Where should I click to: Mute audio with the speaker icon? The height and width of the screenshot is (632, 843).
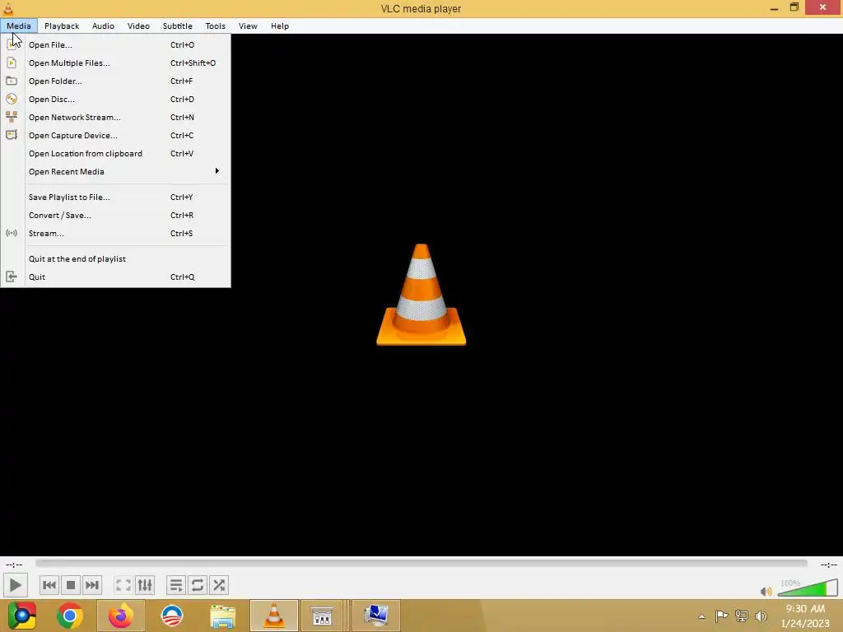[766, 591]
